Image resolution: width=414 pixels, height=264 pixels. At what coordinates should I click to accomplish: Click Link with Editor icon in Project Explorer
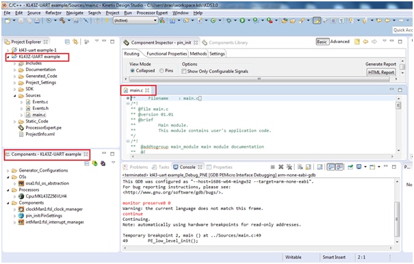(75, 42)
